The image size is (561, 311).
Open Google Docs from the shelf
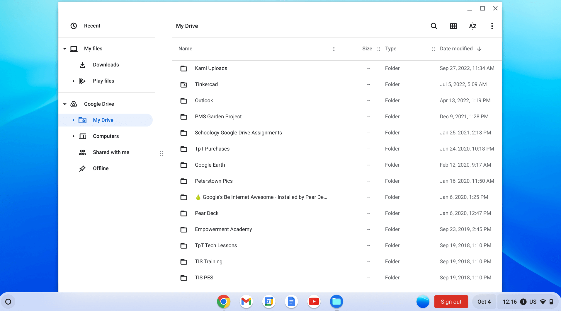[x=291, y=301]
